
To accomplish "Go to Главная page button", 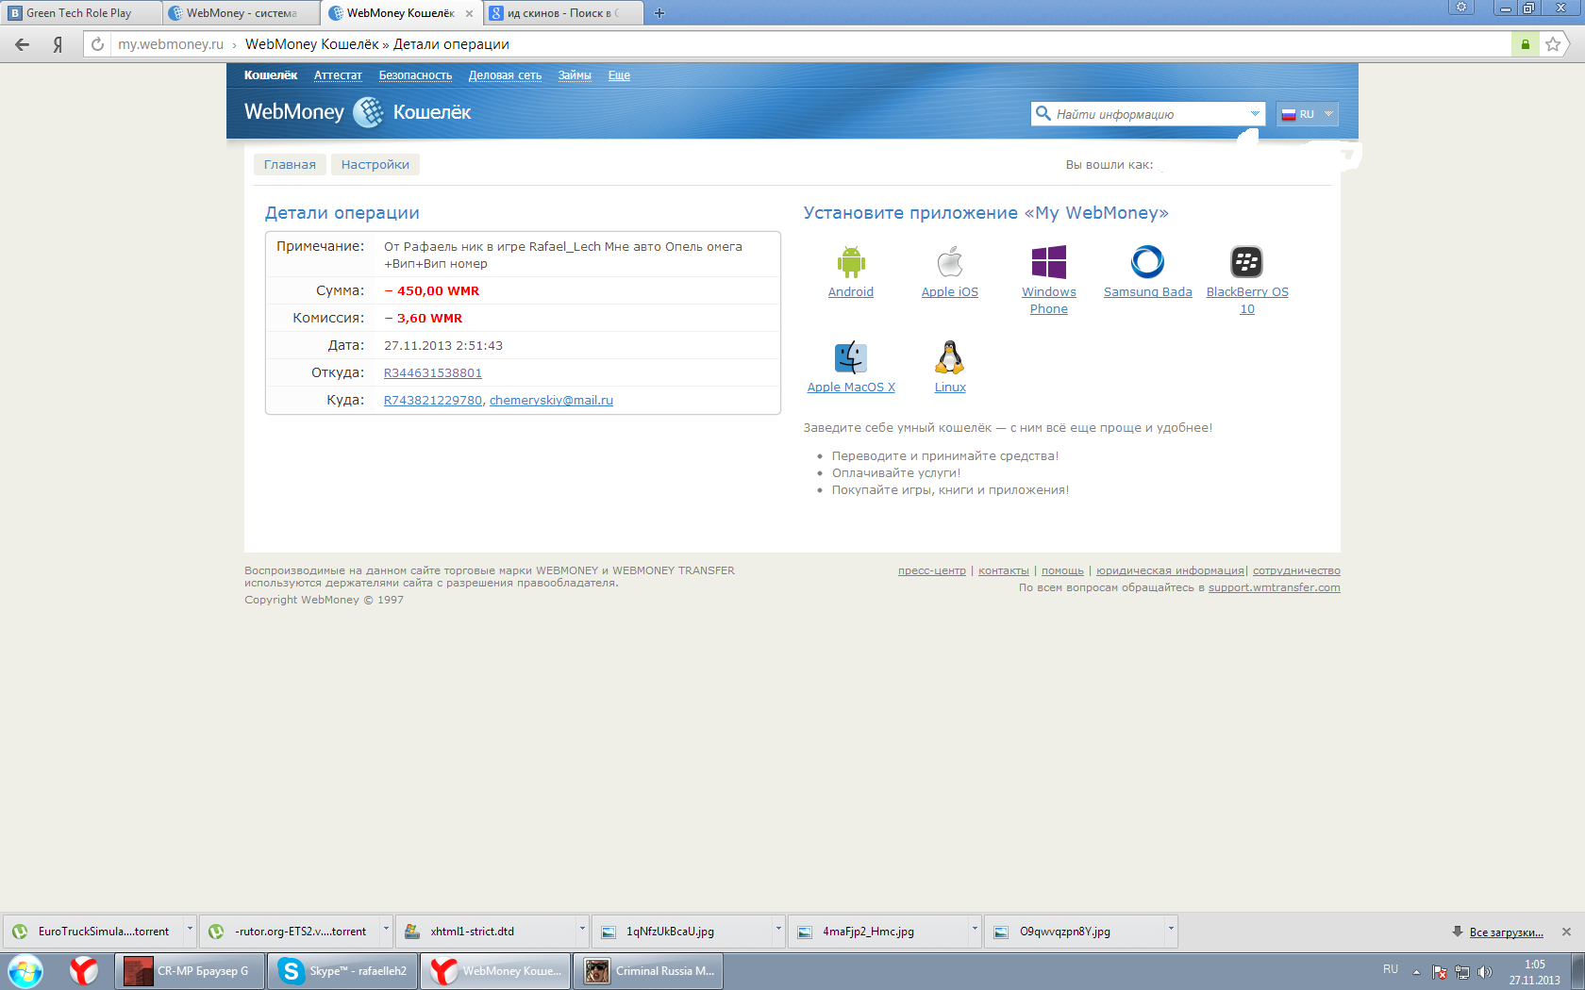I will click(x=290, y=165).
